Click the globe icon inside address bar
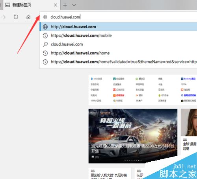 [x=45, y=17]
